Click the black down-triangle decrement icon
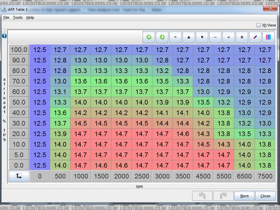Viewport: 280px width, 210px height. pos(202,37)
